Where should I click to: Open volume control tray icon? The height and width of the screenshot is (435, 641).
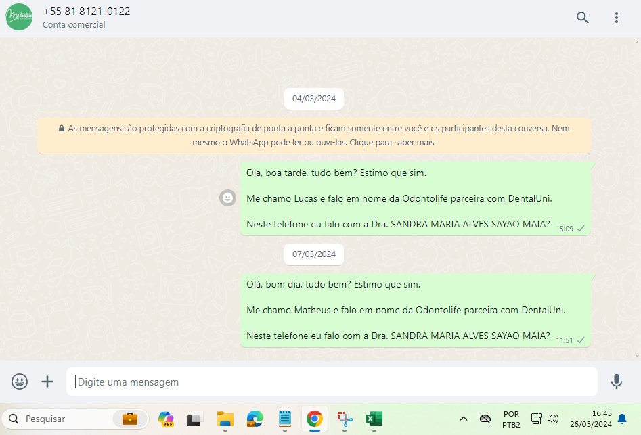[553, 419]
